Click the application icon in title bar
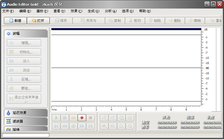Viewport: 224px width, 139px height. coord(4,5)
